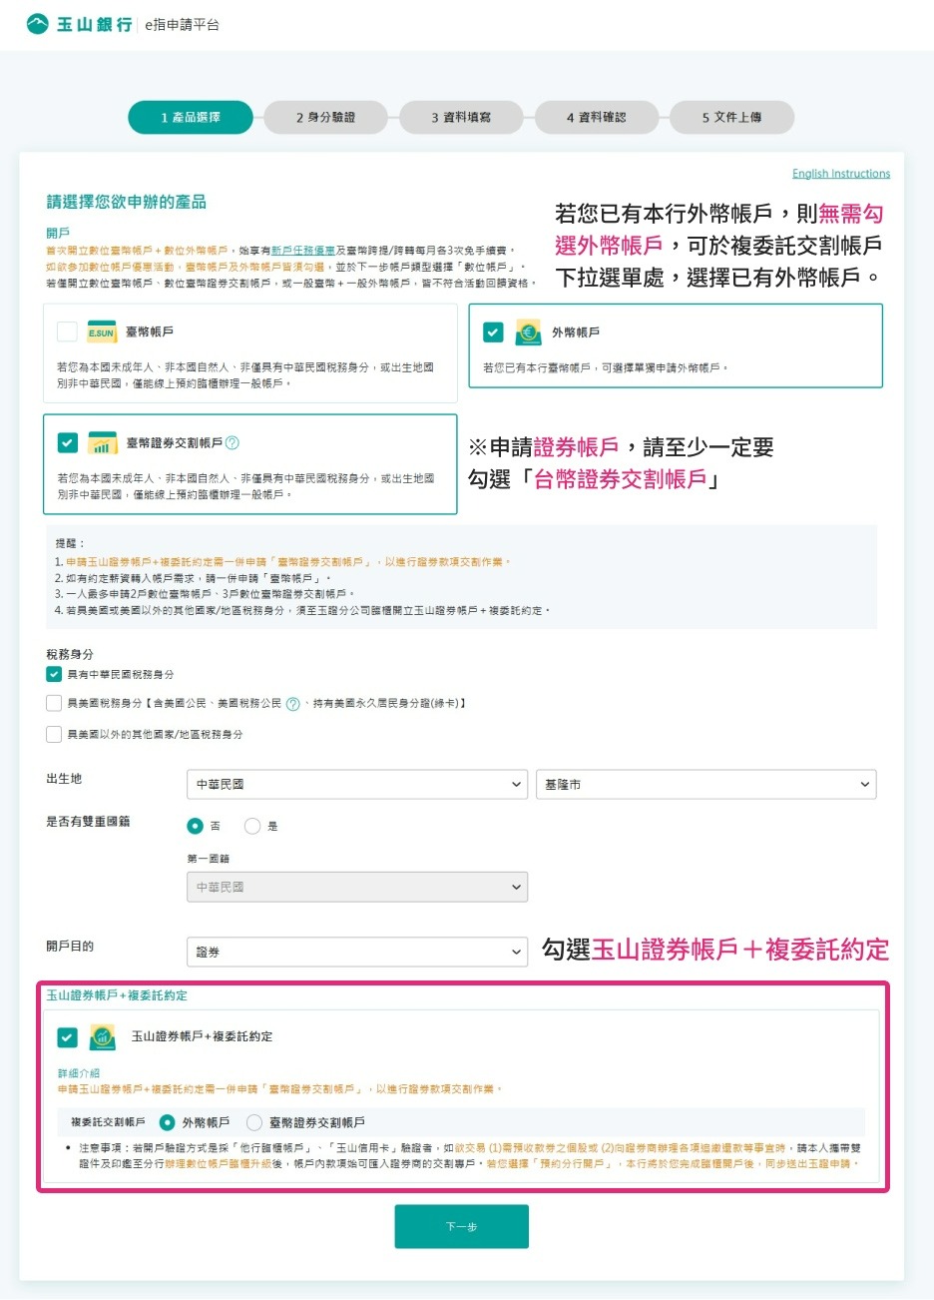Enable the 臺幣帳戶 checkbox
Image resolution: width=934 pixels, height=1300 pixels.
tap(68, 329)
